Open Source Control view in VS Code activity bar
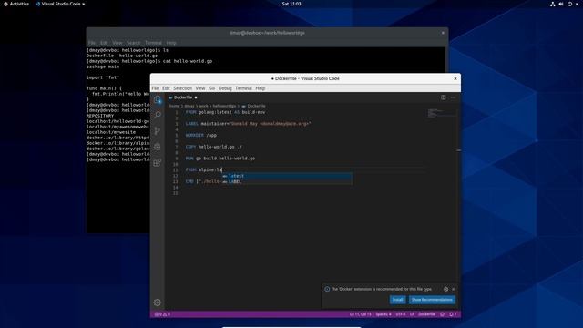 coord(158,130)
